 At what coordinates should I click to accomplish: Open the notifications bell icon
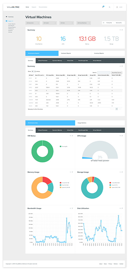point(103,7)
